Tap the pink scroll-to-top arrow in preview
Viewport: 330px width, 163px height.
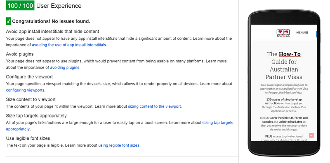pyautogui.click(x=311, y=135)
